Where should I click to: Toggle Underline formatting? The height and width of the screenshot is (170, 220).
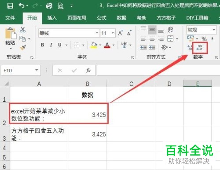tap(60, 45)
